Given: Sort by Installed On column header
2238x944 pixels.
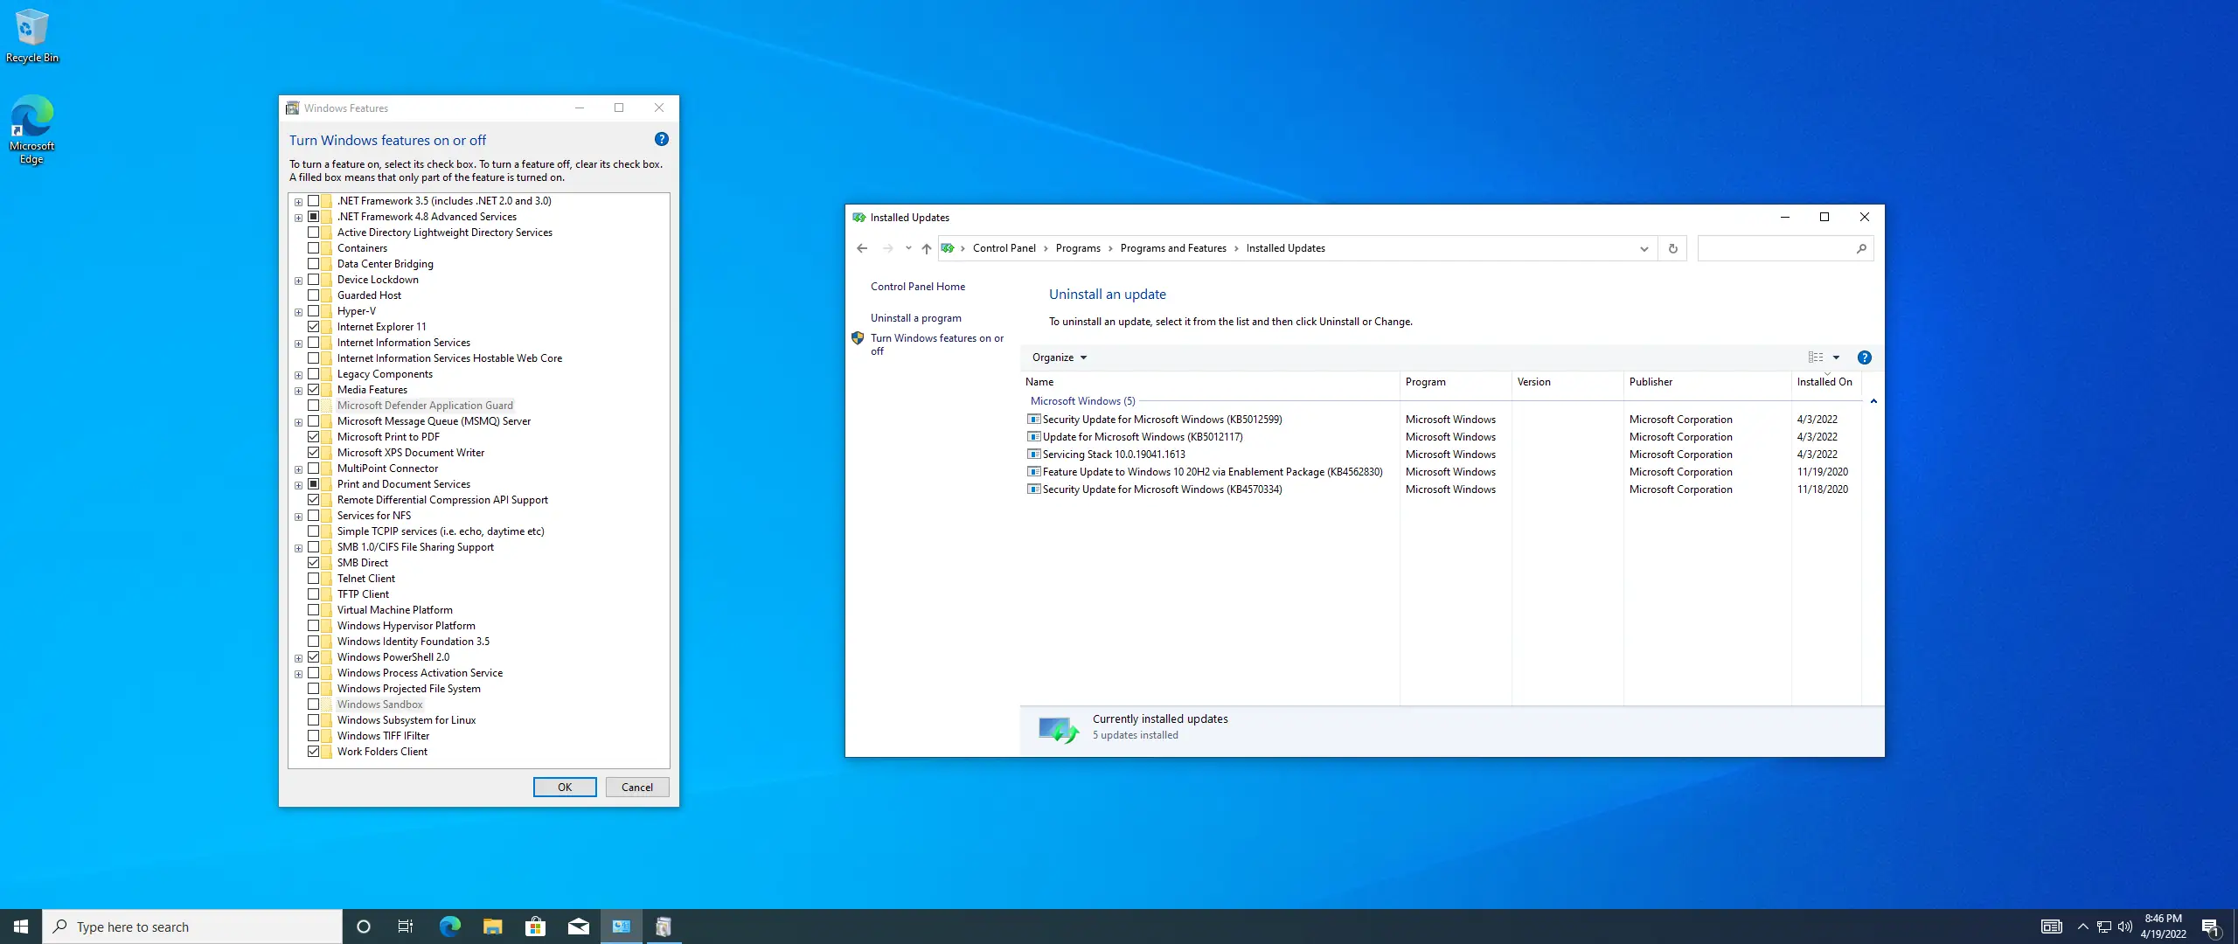Looking at the screenshot, I should [x=1824, y=382].
